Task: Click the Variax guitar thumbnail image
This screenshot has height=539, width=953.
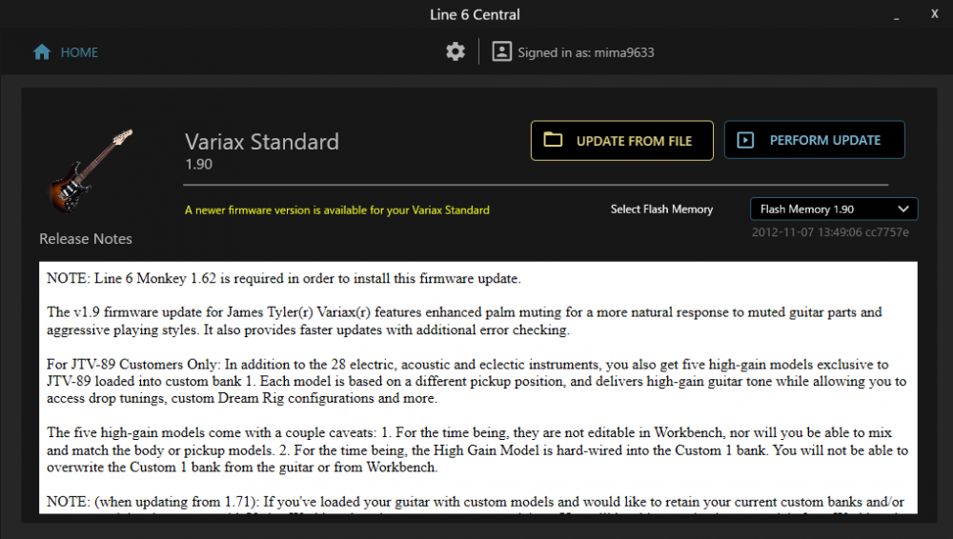Action: point(91,170)
